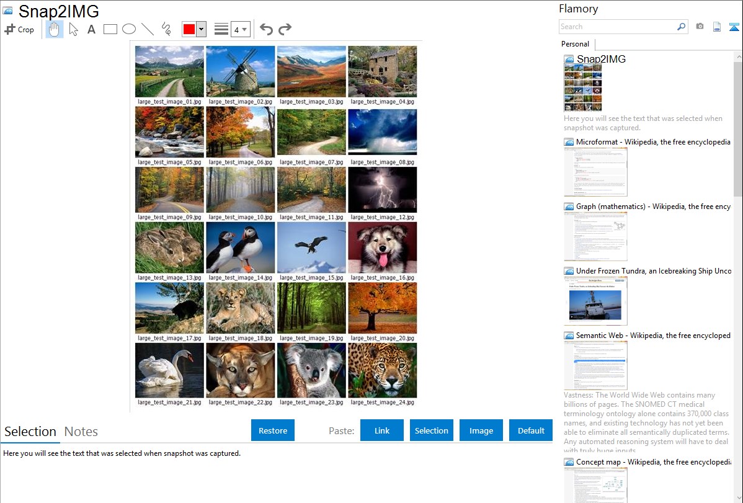Image resolution: width=743 pixels, height=503 pixels.
Task: Click the jaguar image large_test_image_24.jpg
Action: pyautogui.click(x=383, y=370)
